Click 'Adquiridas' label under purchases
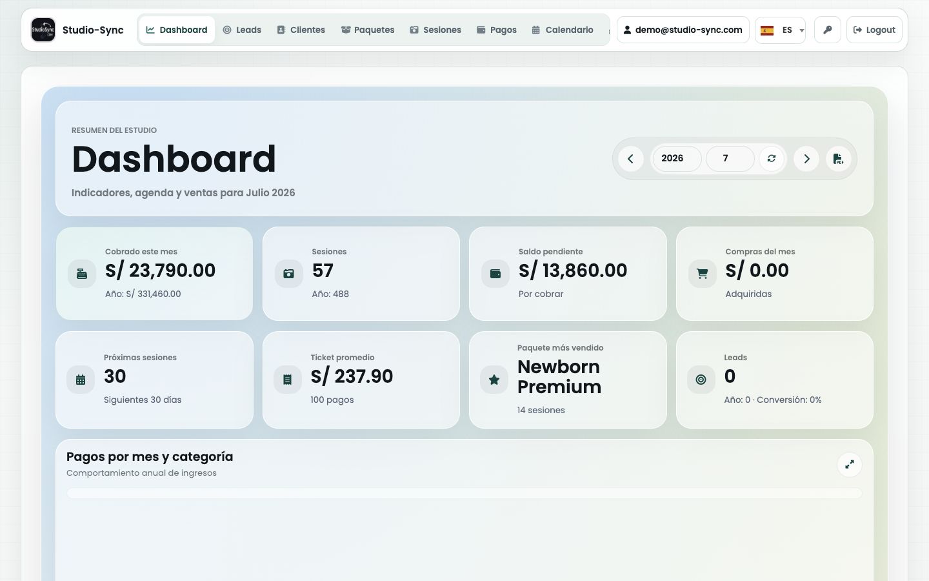 748,294
